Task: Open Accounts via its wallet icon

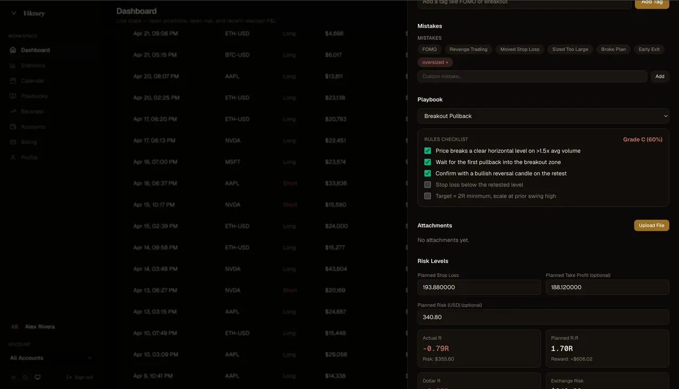Action: pyautogui.click(x=13, y=127)
